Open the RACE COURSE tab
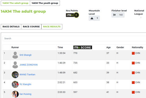 tap(31, 27)
